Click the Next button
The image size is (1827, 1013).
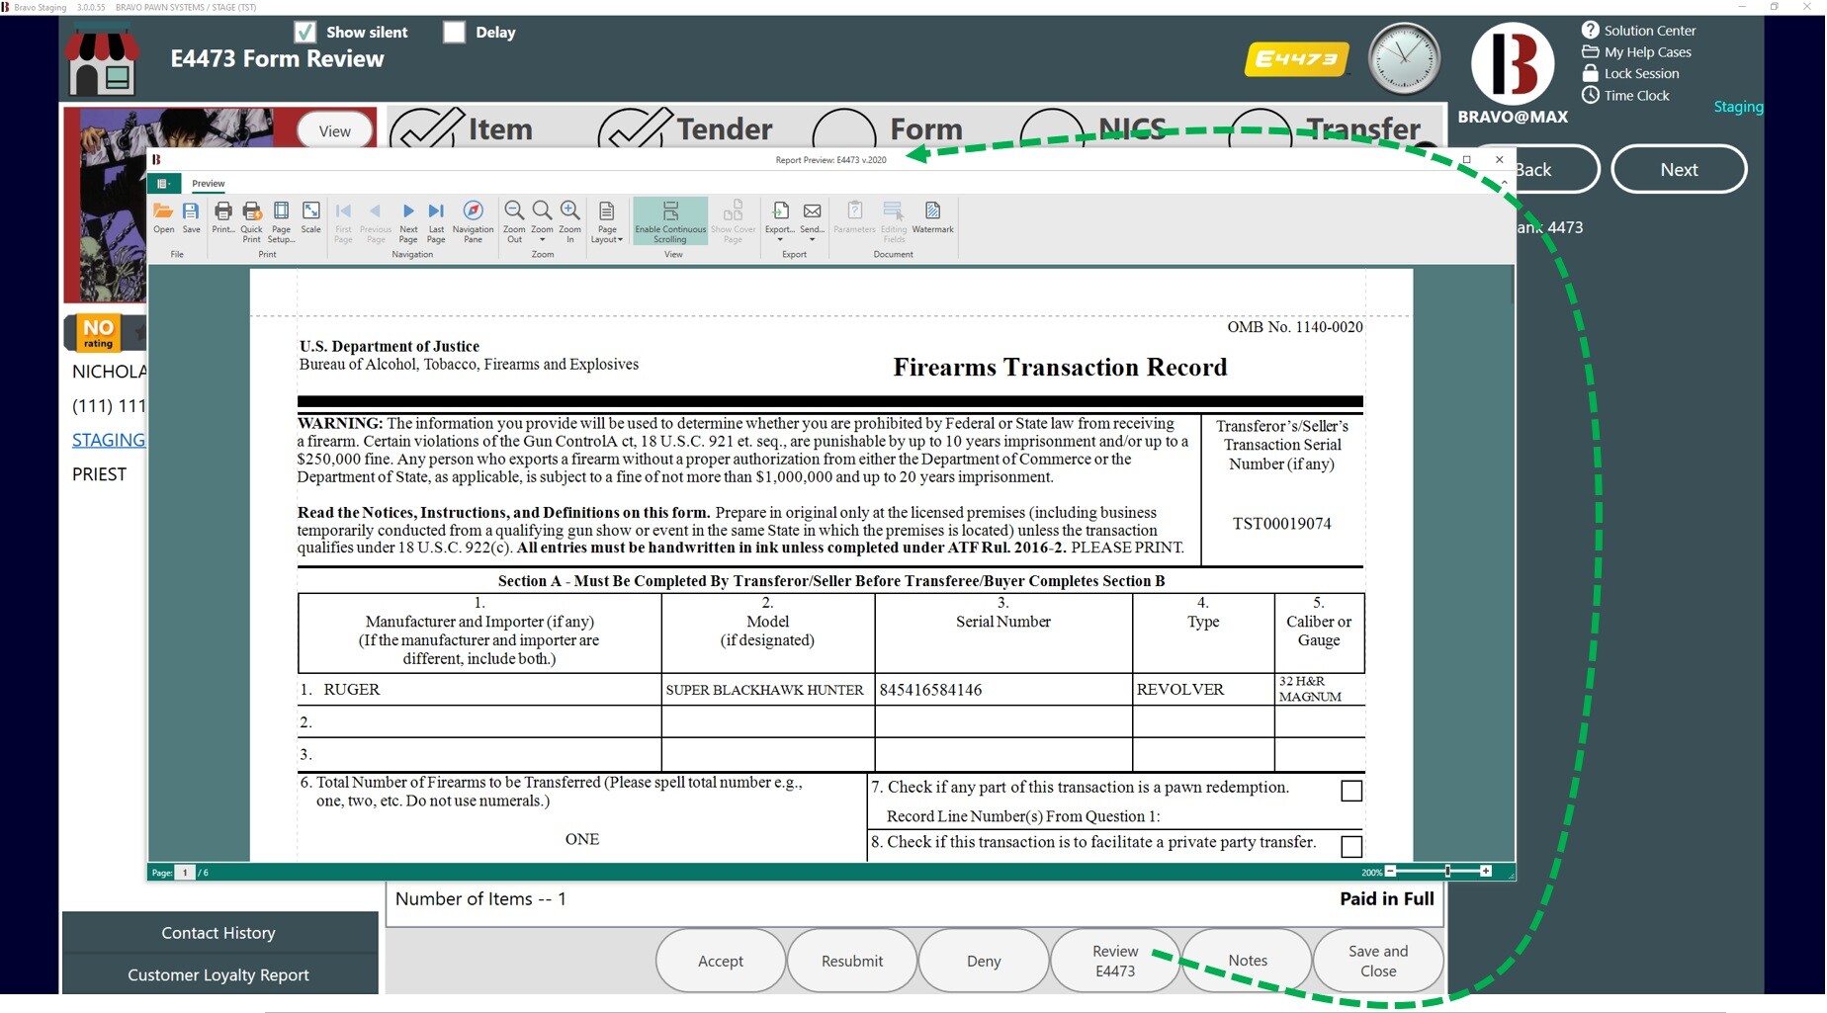pyautogui.click(x=1679, y=169)
